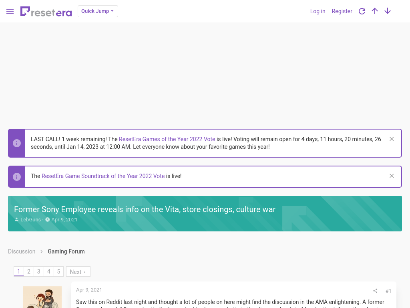Open the Register link
410x308 pixels.
pos(342,11)
